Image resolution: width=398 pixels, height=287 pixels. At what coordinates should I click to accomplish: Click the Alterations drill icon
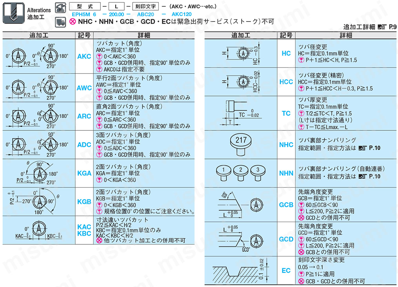[13, 13]
